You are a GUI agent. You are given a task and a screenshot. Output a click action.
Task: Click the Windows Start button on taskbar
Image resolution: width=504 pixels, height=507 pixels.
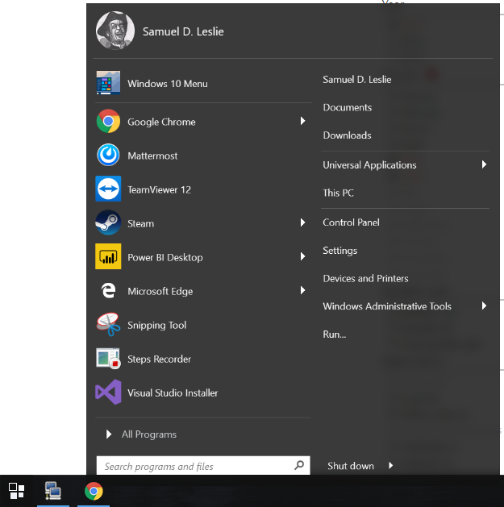pos(16,490)
